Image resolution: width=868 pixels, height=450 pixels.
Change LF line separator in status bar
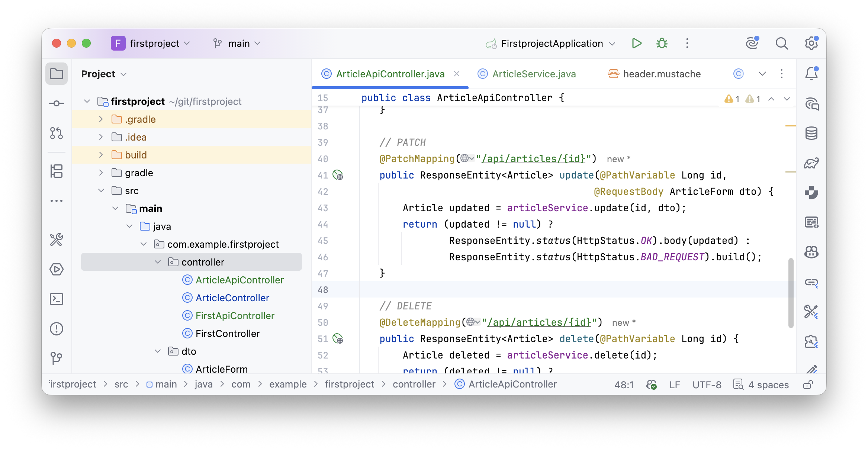(675, 385)
